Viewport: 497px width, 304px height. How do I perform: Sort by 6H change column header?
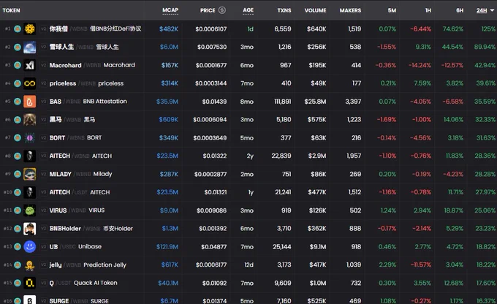460,10
